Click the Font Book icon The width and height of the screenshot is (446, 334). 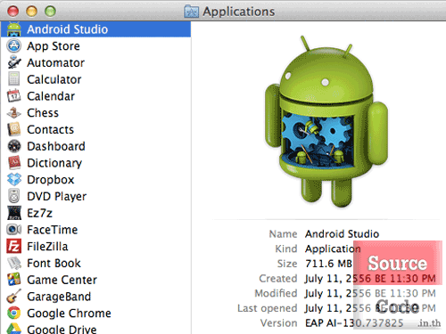[x=14, y=263]
